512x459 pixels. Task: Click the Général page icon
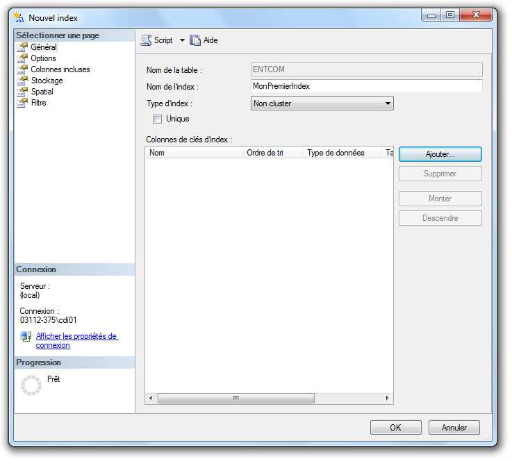coord(22,47)
